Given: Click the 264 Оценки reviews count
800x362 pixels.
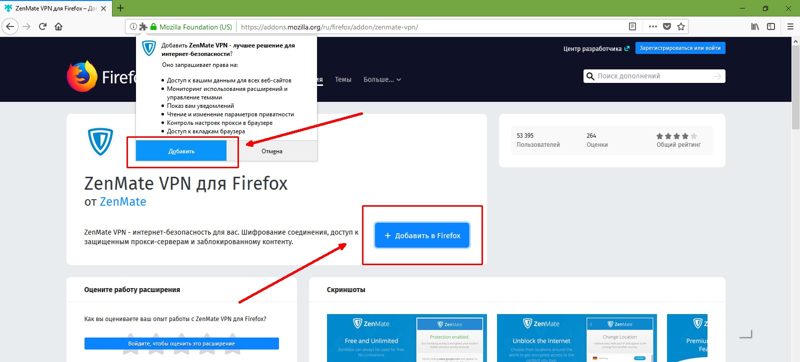Looking at the screenshot, I should tap(597, 140).
